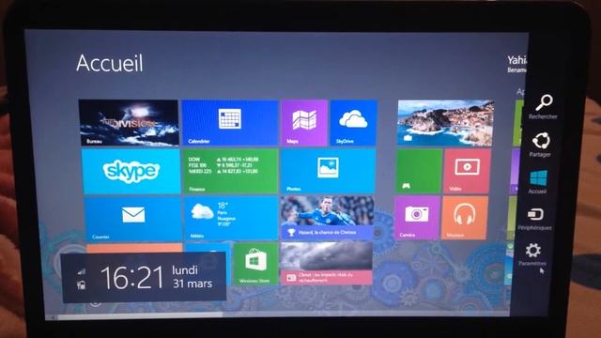Open the Climat news article tile

[x=326, y=264]
